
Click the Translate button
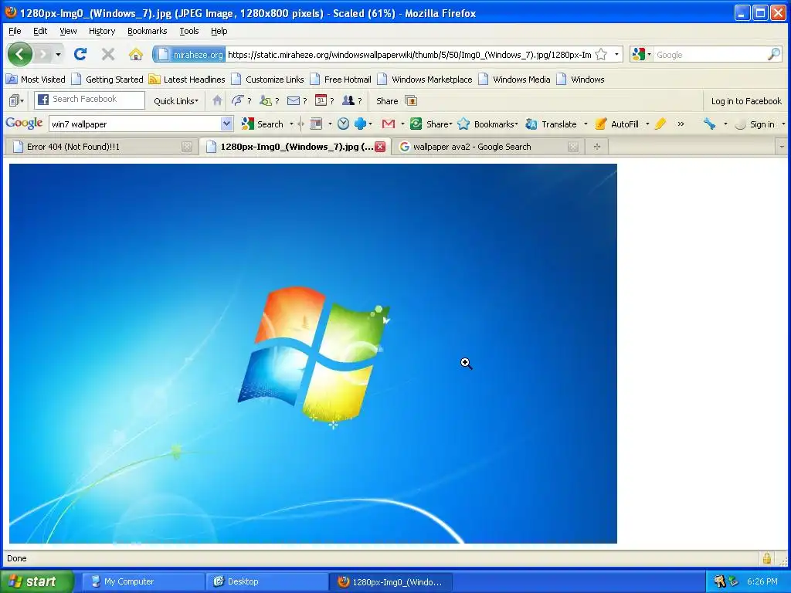[552, 124]
